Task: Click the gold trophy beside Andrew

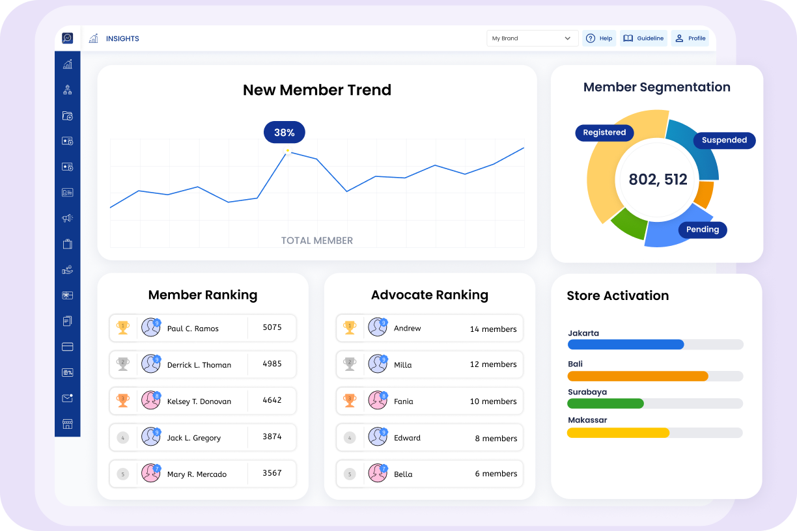Action: coord(350,327)
